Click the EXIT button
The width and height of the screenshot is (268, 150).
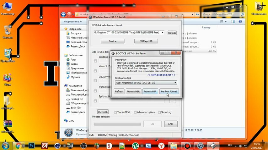[171, 124]
